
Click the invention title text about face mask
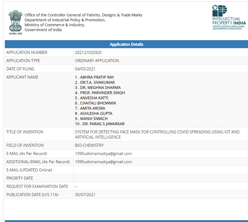point(157,134)
